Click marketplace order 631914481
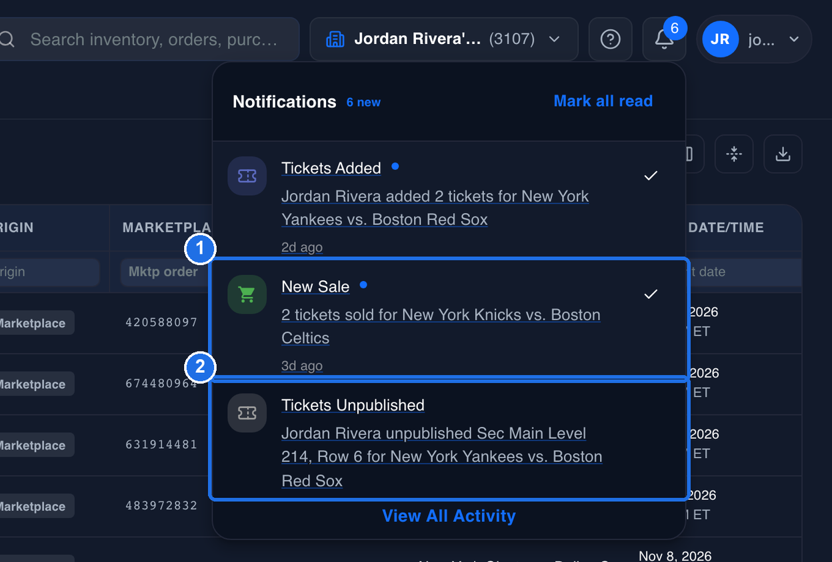This screenshot has width=832, height=562. 161,445
